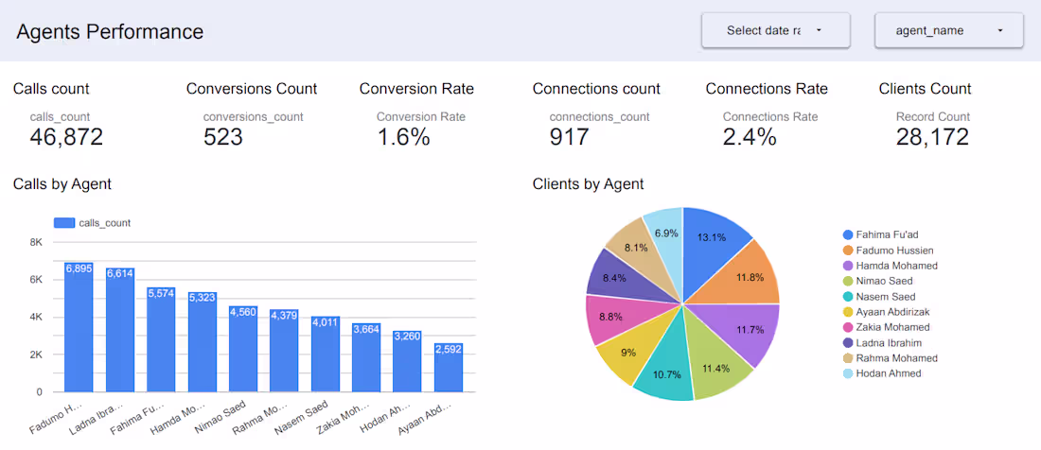Click the Fahima Fu'ad blue legend dot
Screen dimensions: 1041x450
click(x=848, y=234)
